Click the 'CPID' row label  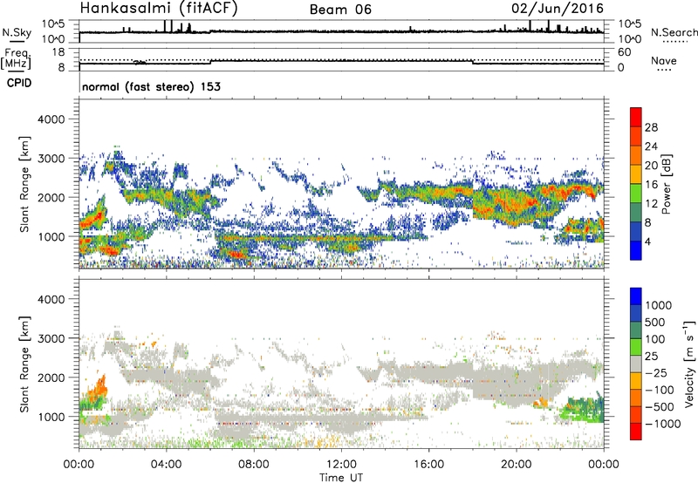19,83
